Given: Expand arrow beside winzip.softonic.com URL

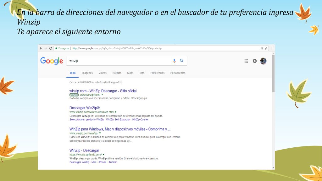Looking at the screenshot, I should [x=103, y=155].
